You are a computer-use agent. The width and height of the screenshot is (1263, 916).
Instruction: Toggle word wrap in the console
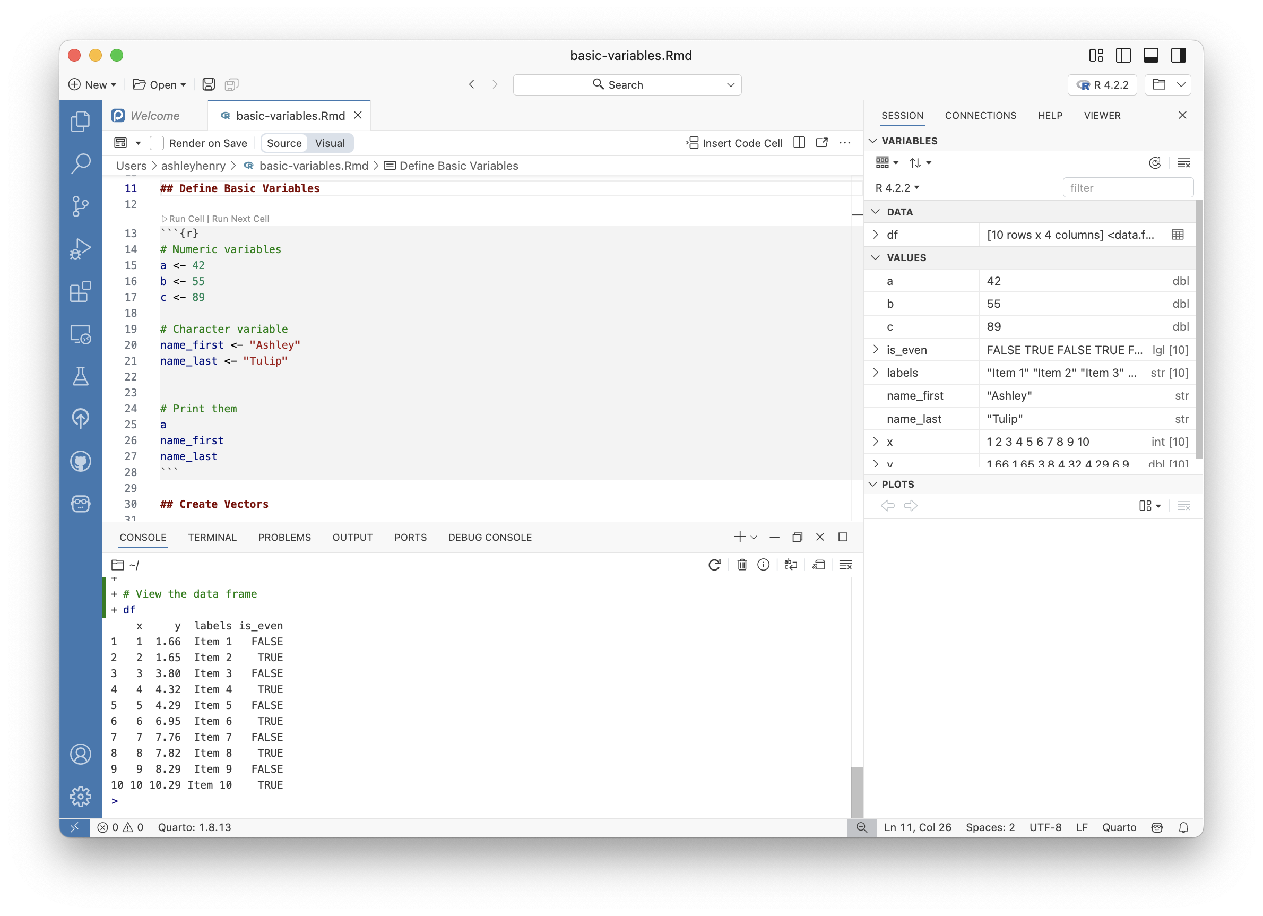tap(791, 564)
